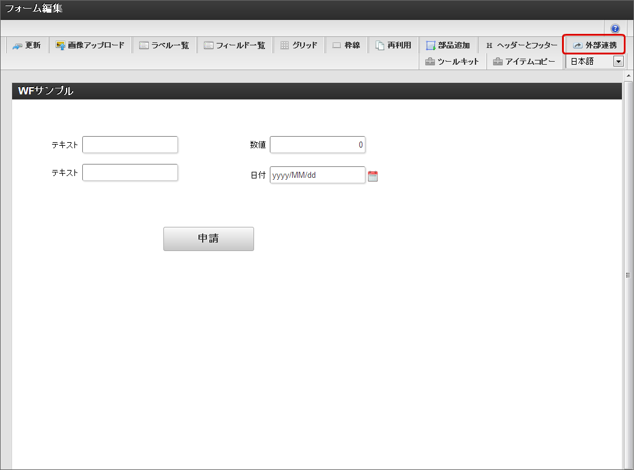Image resolution: width=634 pixels, height=470 pixels.
Task: Open the ラベル一覧 label list
Action: point(164,45)
